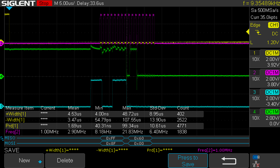Image resolution: width=280 pixels, height=168 pixels.
Task: Click the network connection status icon
Action: click(256, 164)
